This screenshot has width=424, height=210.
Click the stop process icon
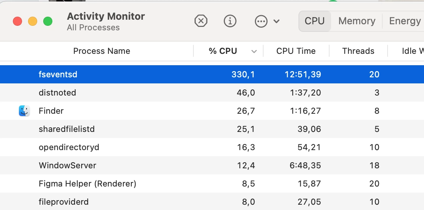point(201,21)
